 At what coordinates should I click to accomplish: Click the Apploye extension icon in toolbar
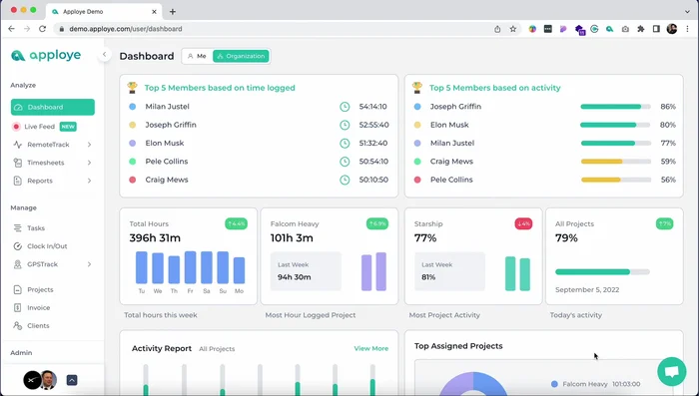tap(609, 29)
